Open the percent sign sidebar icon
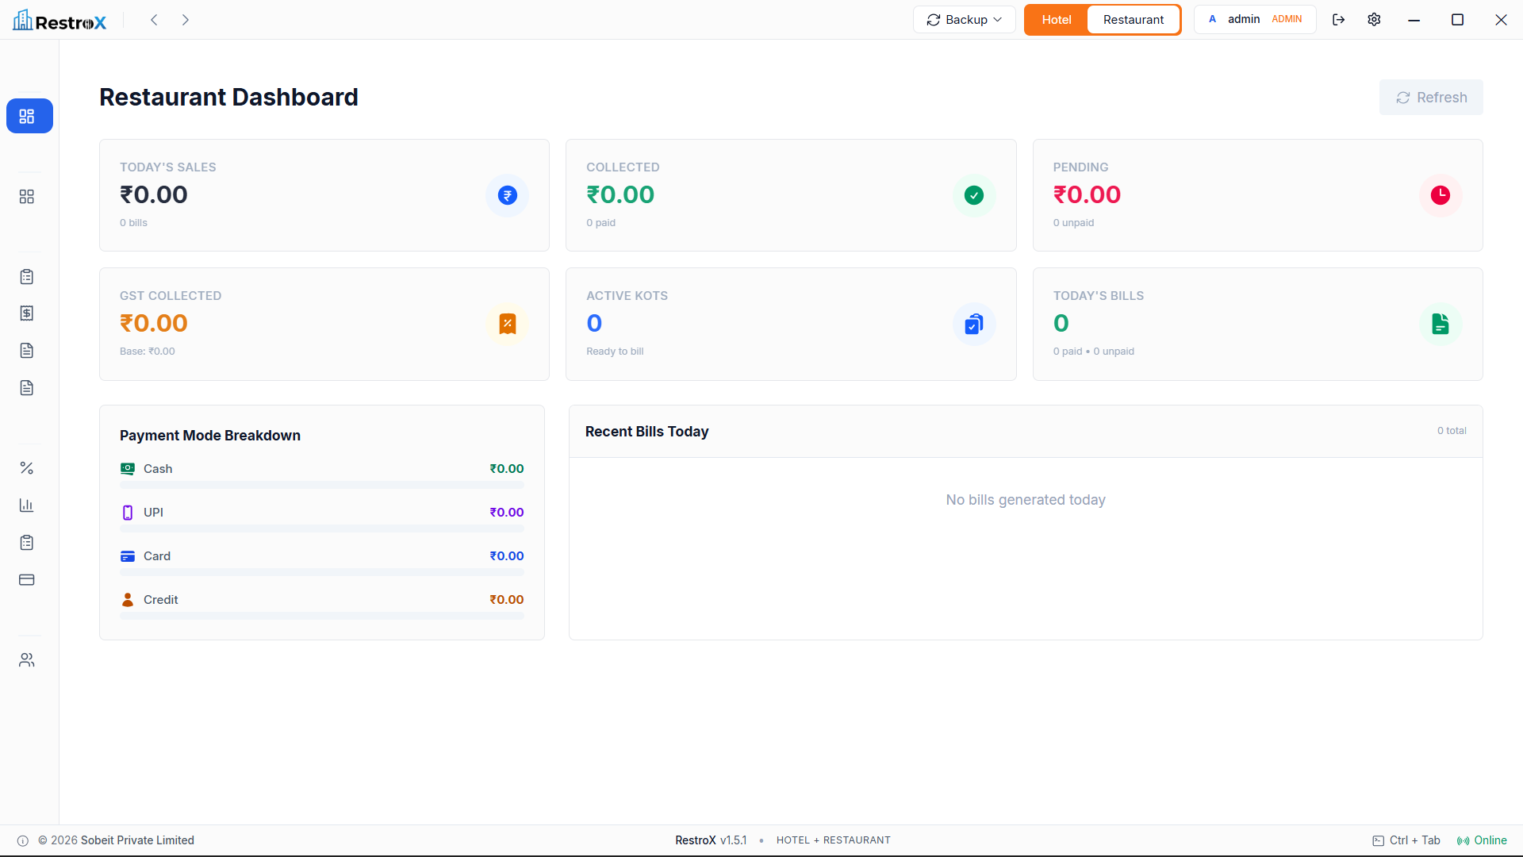Viewport: 1523px width, 857px height. (26, 468)
